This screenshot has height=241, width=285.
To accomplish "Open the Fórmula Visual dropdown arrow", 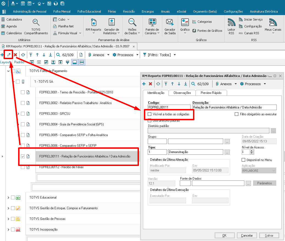I will click(80, 33).
